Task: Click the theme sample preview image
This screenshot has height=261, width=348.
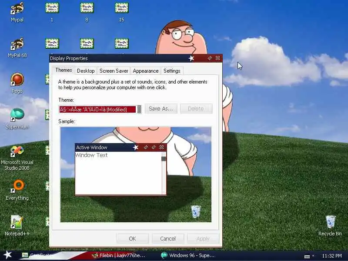Action: [x=136, y=174]
